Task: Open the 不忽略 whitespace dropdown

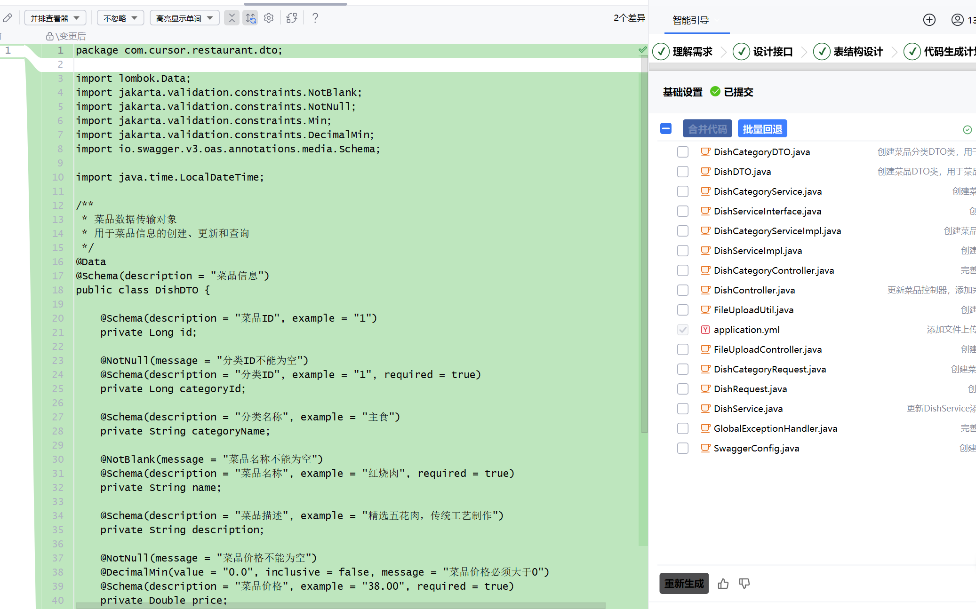Action: [120, 18]
